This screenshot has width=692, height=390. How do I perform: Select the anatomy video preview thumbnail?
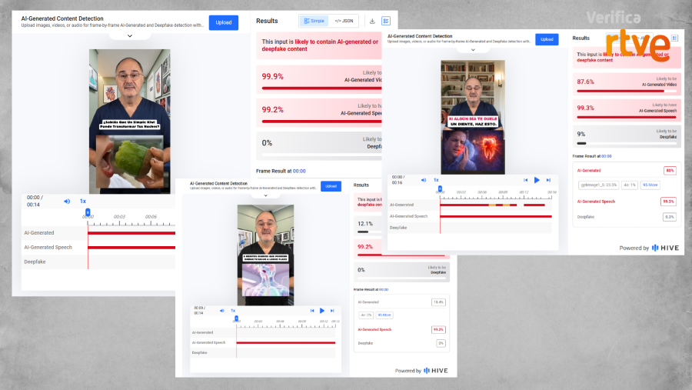pyautogui.click(x=265, y=255)
